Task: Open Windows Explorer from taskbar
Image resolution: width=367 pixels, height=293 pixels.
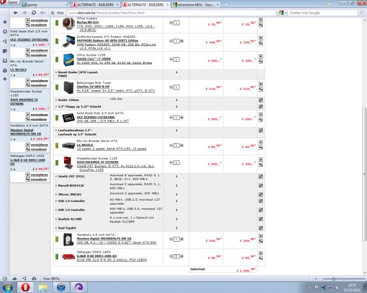Action: tap(43, 287)
